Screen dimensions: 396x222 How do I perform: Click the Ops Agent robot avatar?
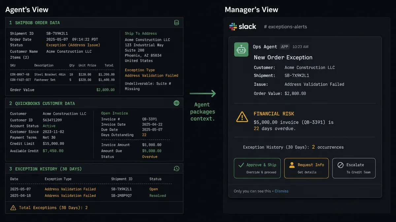click(241, 49)
